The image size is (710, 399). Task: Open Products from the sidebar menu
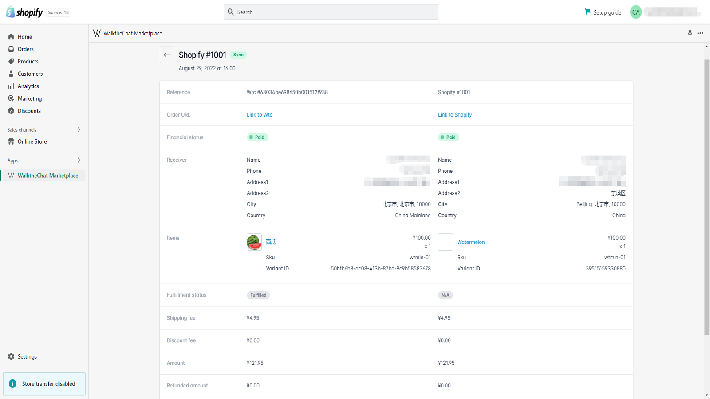pos(28,62)
